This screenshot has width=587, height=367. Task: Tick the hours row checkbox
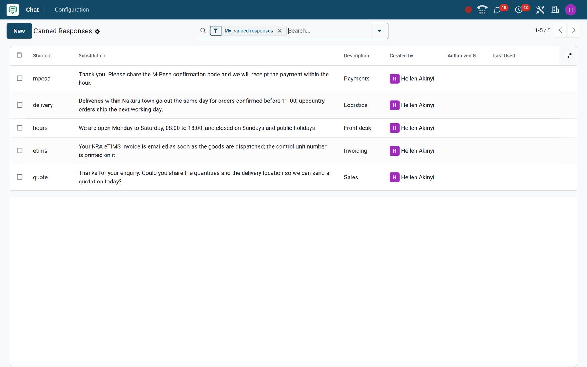[19, 128]
